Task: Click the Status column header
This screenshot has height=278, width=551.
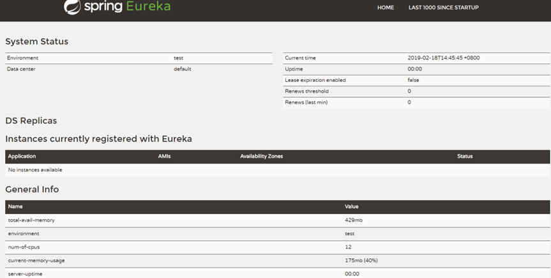Action: click(465, 156)
